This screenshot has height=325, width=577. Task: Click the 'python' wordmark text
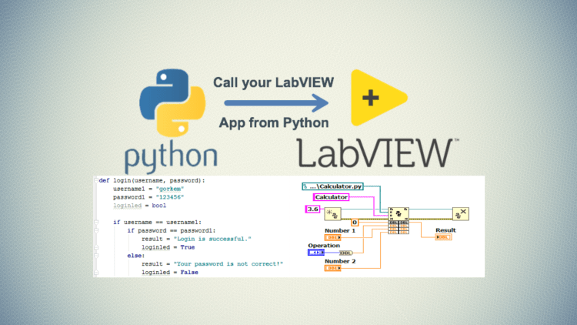[x=171, y=158]
